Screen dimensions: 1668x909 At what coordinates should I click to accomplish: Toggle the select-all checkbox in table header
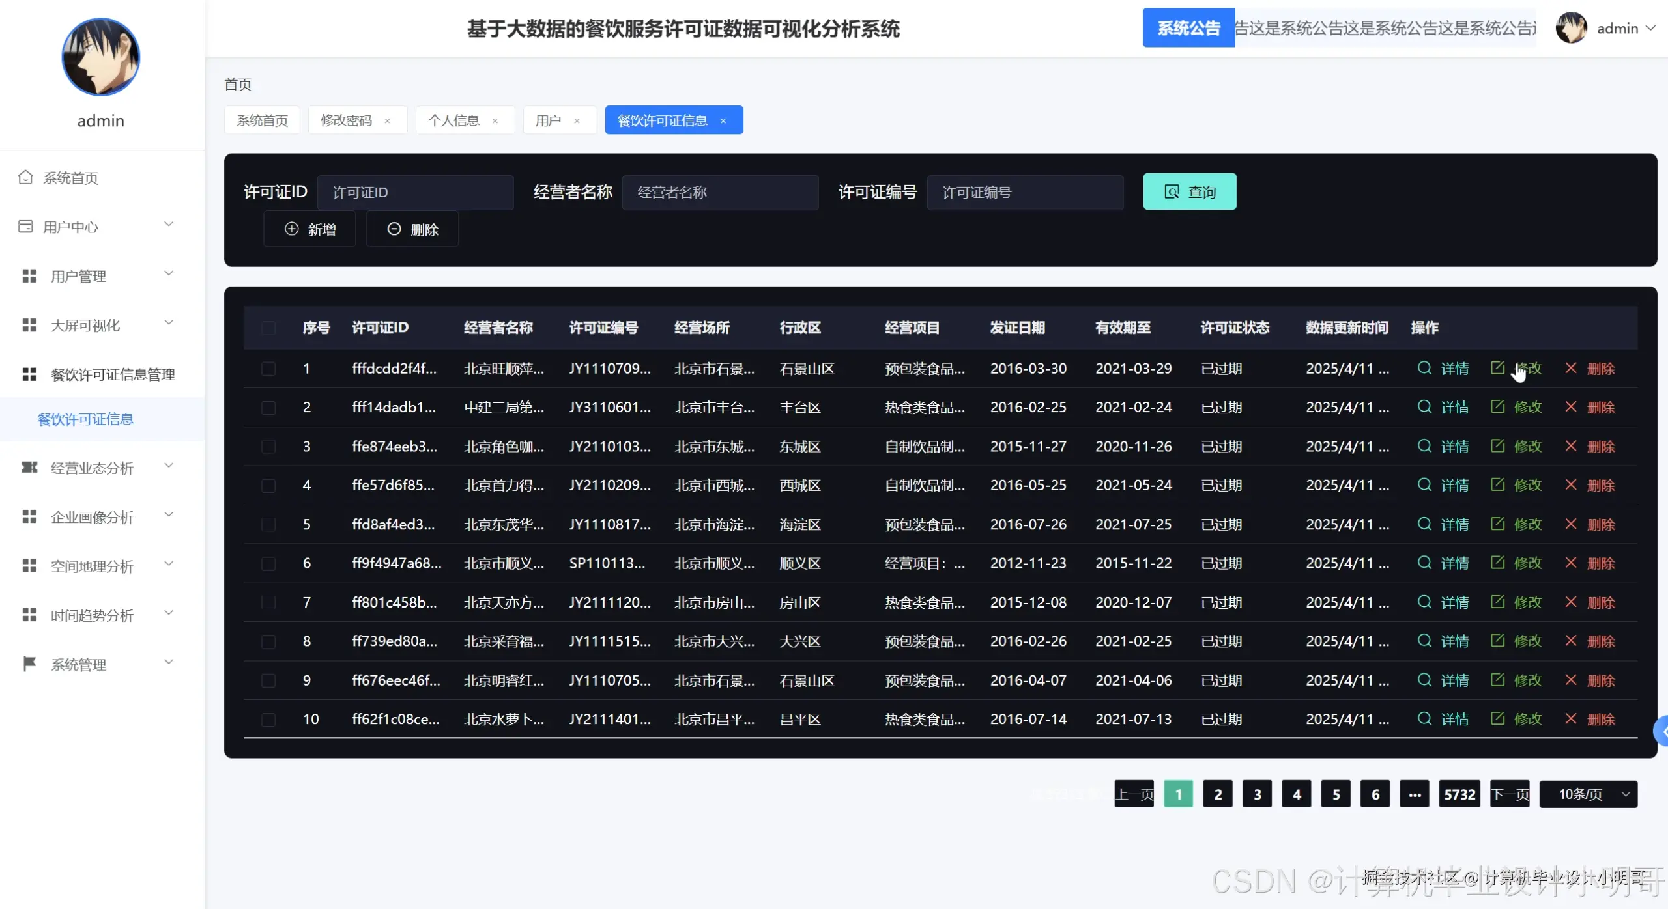pyautogui.click(x=269, y=328)
